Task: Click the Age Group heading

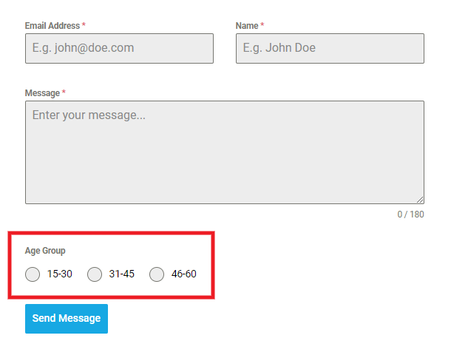Action: [x=45, y=251]
